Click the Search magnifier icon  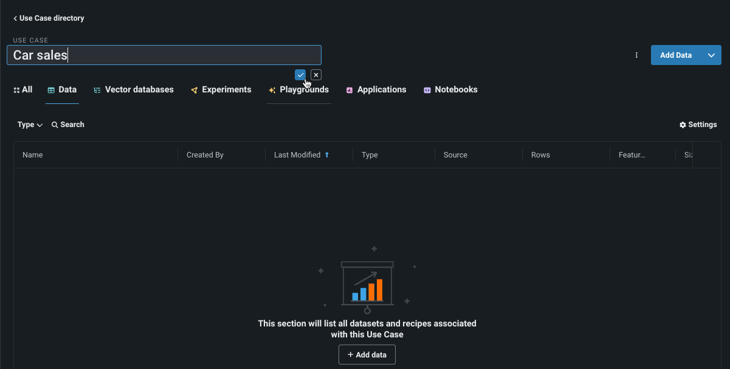coord(55,125)
